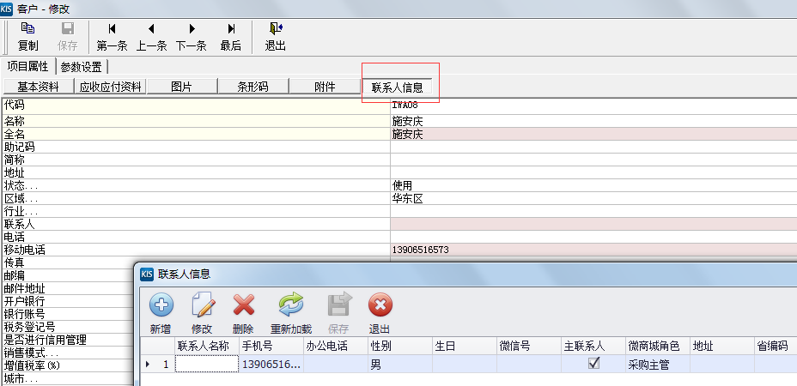
Task: Go to first record with 第一条
Action: coord(112,35)
